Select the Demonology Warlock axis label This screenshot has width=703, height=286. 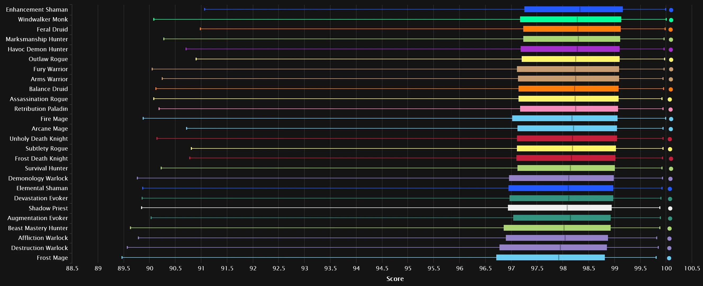click(38, 179)
